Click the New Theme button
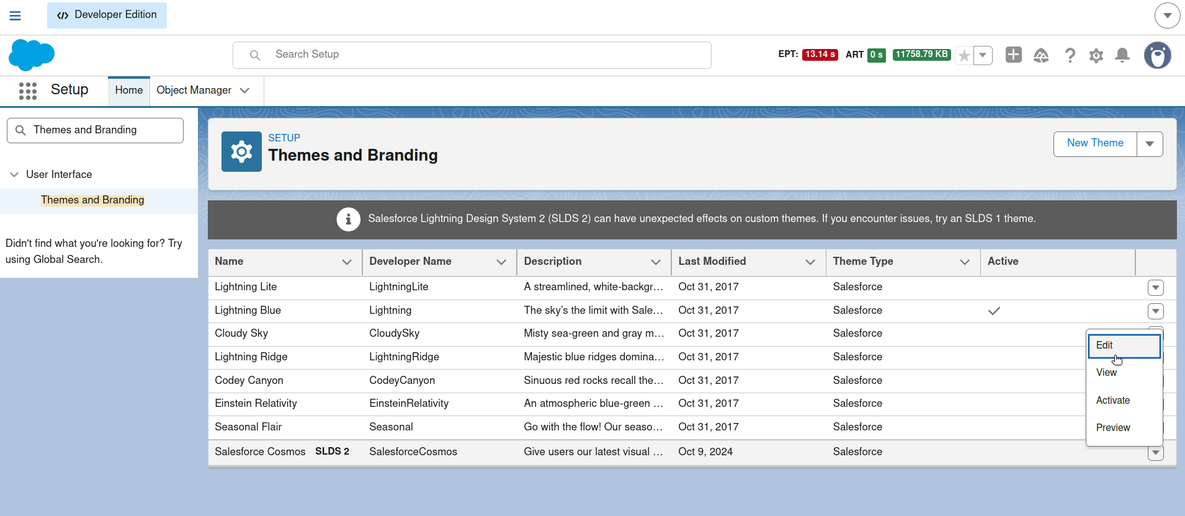 [x=1095, y=143]
